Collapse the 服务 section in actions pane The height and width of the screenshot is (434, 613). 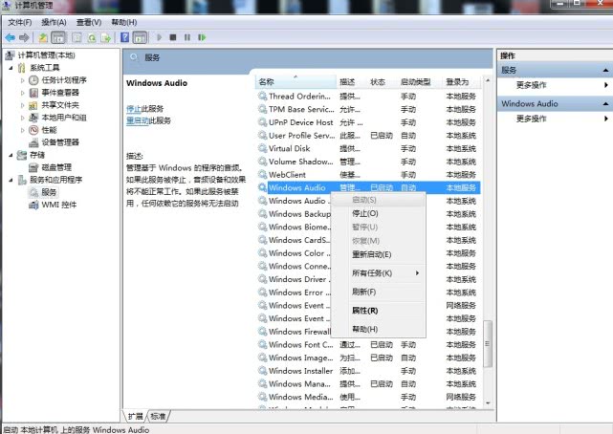point(605,71)
